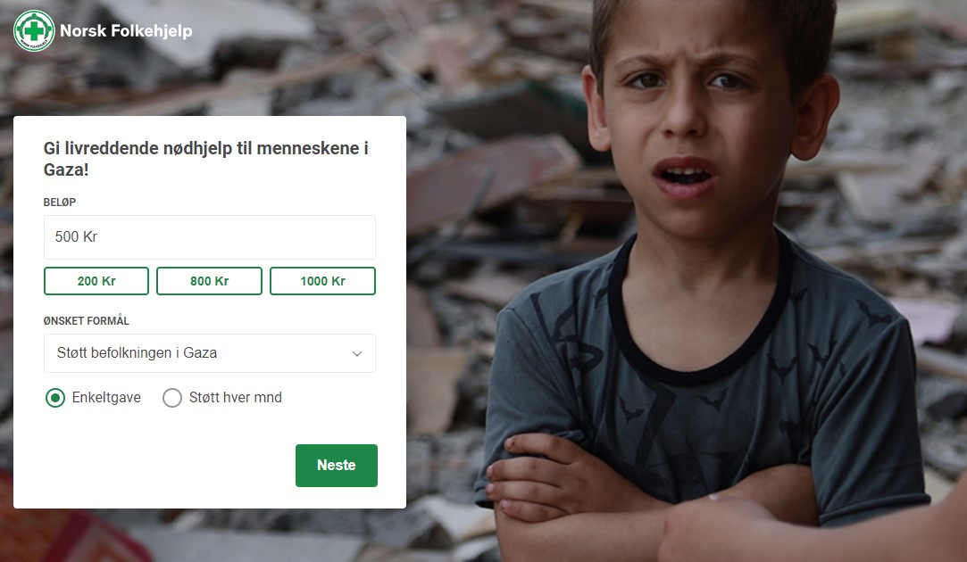967x562 pixels.
Task: Click the ØNSKET FORMÅL label
Action: (87, 321)
